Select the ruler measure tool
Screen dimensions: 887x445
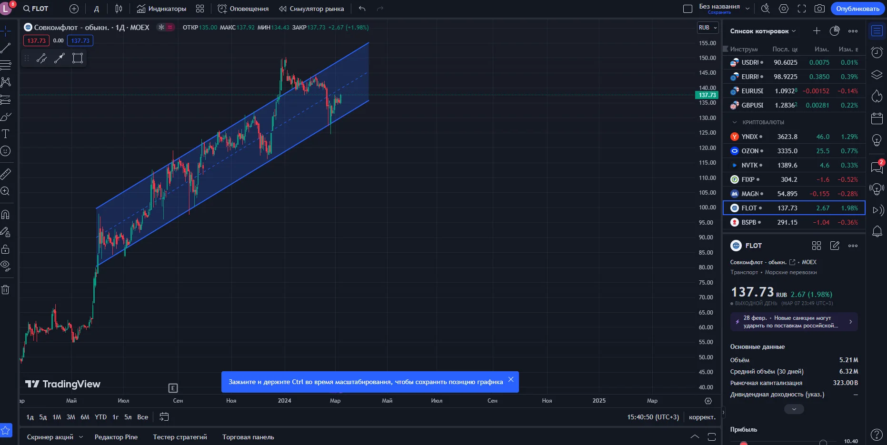click(x=6, y=174)
